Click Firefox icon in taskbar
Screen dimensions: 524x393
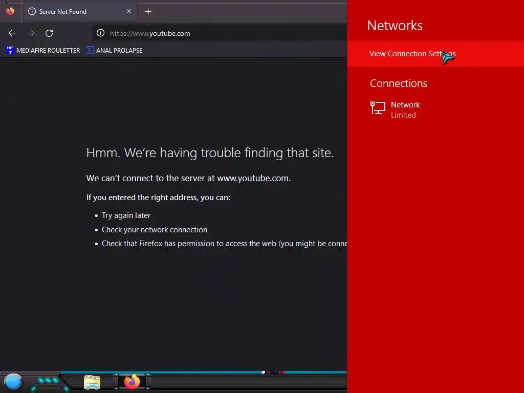[x=132, y=382]
